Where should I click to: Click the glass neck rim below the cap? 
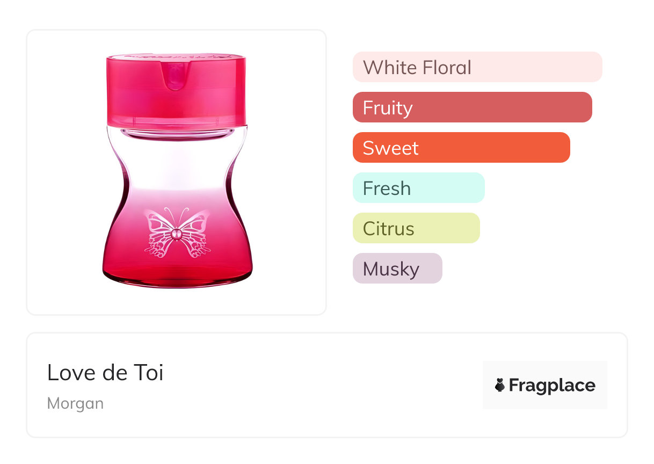[x=177, y=132]
